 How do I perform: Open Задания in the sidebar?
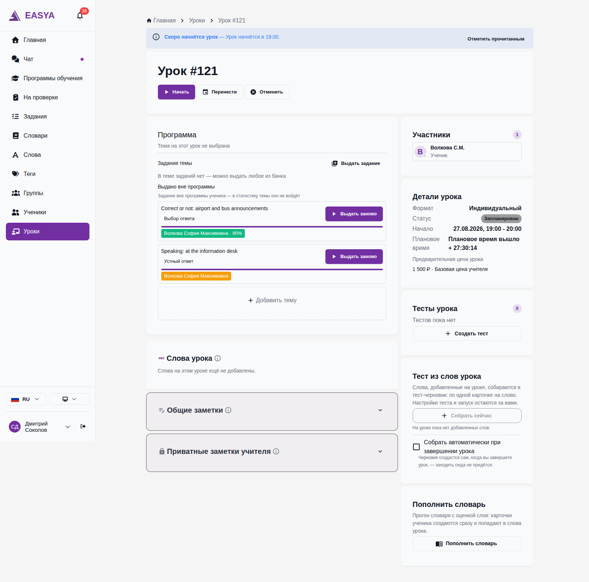coord(47,117)
